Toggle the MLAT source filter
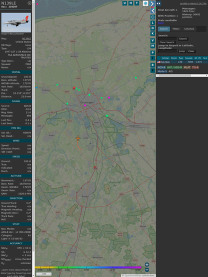The height and width of the screenshot is (277, 208). coord(187,67)
